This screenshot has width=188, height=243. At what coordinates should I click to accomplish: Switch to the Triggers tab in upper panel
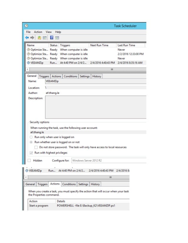pyautogui.click(x=44, y=76)
